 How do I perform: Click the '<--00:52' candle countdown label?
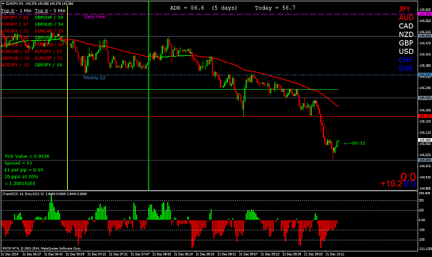[x=355, y=143]
